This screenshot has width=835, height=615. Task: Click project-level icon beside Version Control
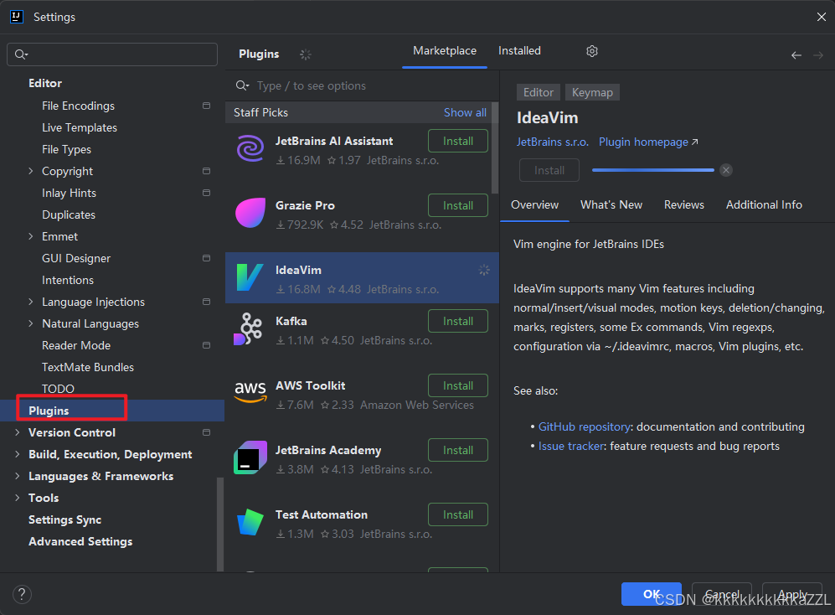206,432
